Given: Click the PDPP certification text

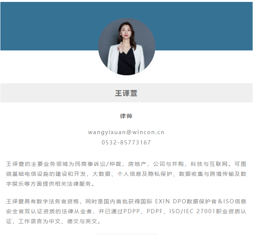Looking at the screenshot, I should [132, 211].
